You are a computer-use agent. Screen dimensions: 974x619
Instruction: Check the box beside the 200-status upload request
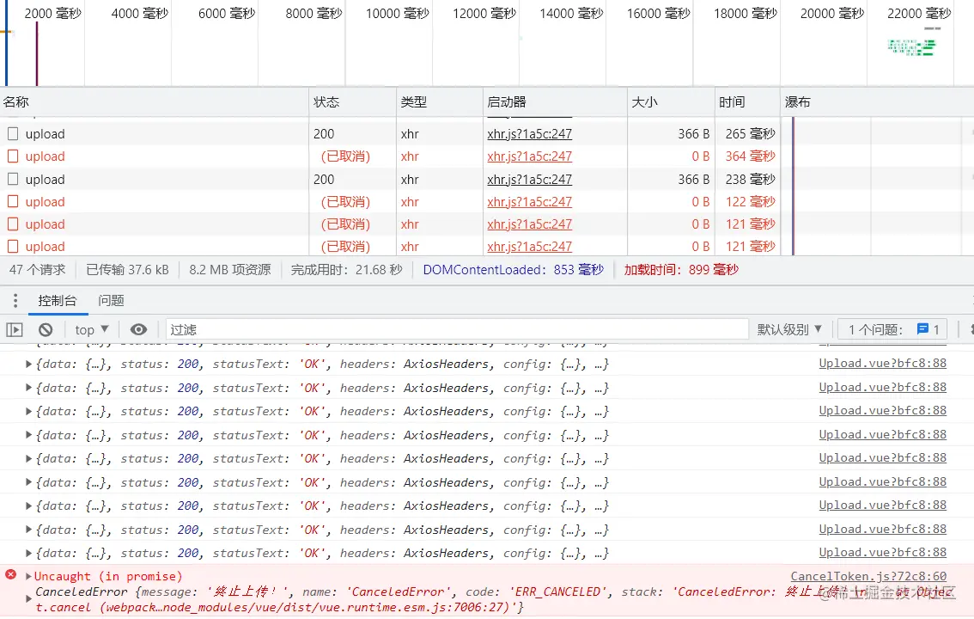[x=13, y=179]
